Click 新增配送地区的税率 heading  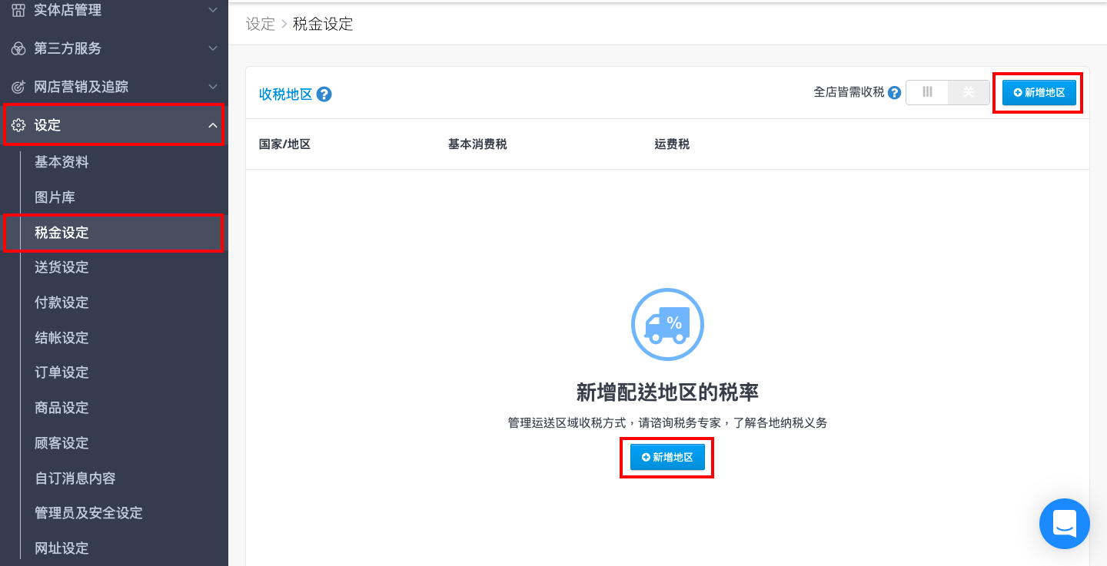coord(667,392)
